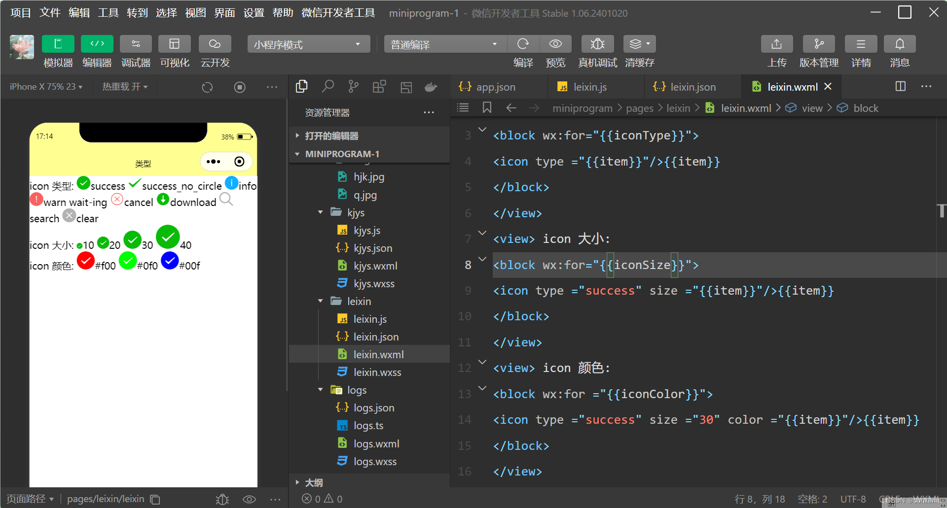Open the 视图 menu

pos(195,13)
